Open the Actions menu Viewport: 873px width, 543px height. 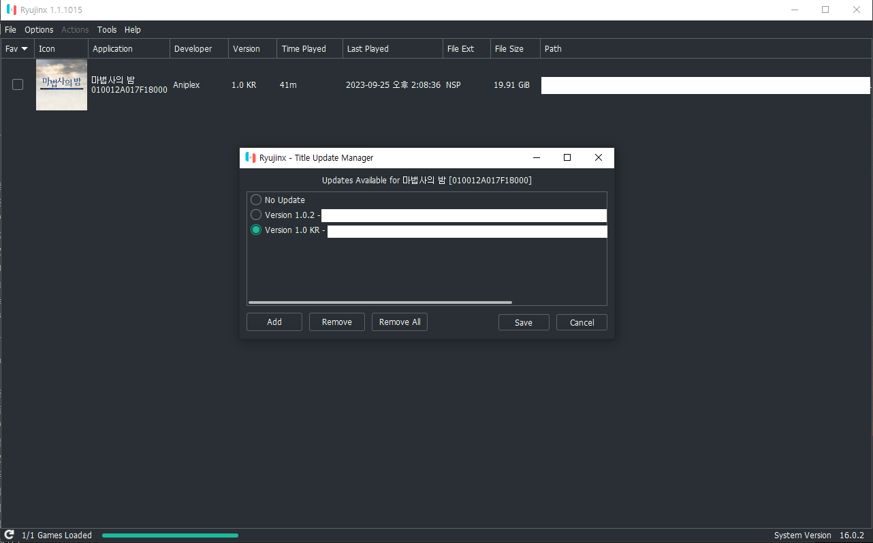[x=75, y=30]
